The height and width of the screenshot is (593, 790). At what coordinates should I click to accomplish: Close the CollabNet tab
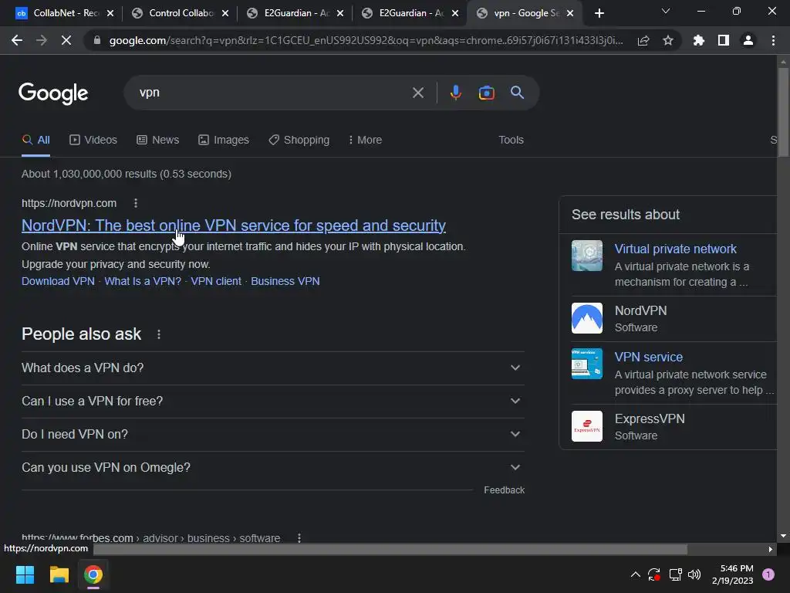(x=110, y=13)
